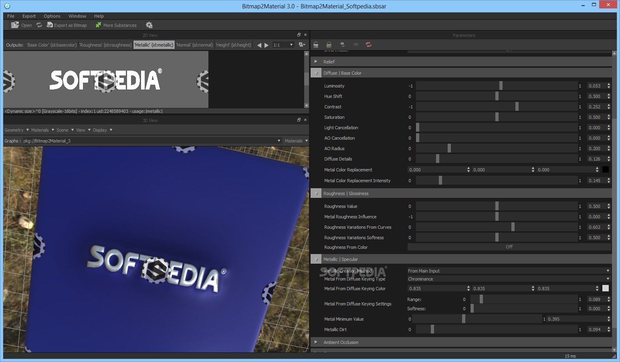This screenshot has width=620, height=362.
Task: Click the Softpedia metallic preview in 2D View
Action: click(x=106, y=79)
